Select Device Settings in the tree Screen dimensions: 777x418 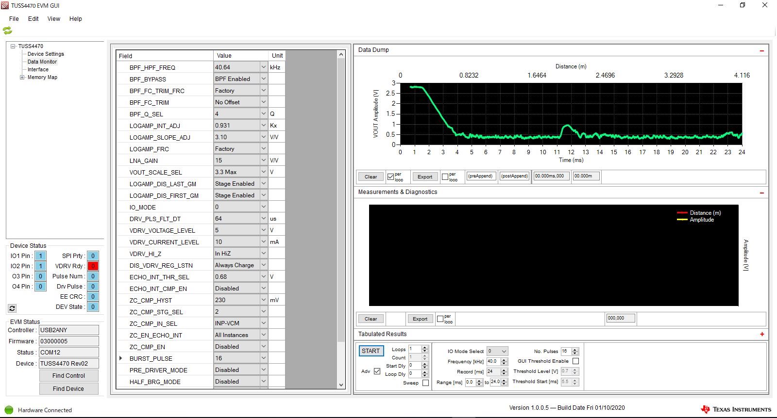[x=46, y=54]
